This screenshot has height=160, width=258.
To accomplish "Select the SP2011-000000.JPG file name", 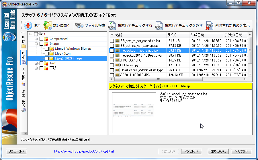I will pos(135,75).
